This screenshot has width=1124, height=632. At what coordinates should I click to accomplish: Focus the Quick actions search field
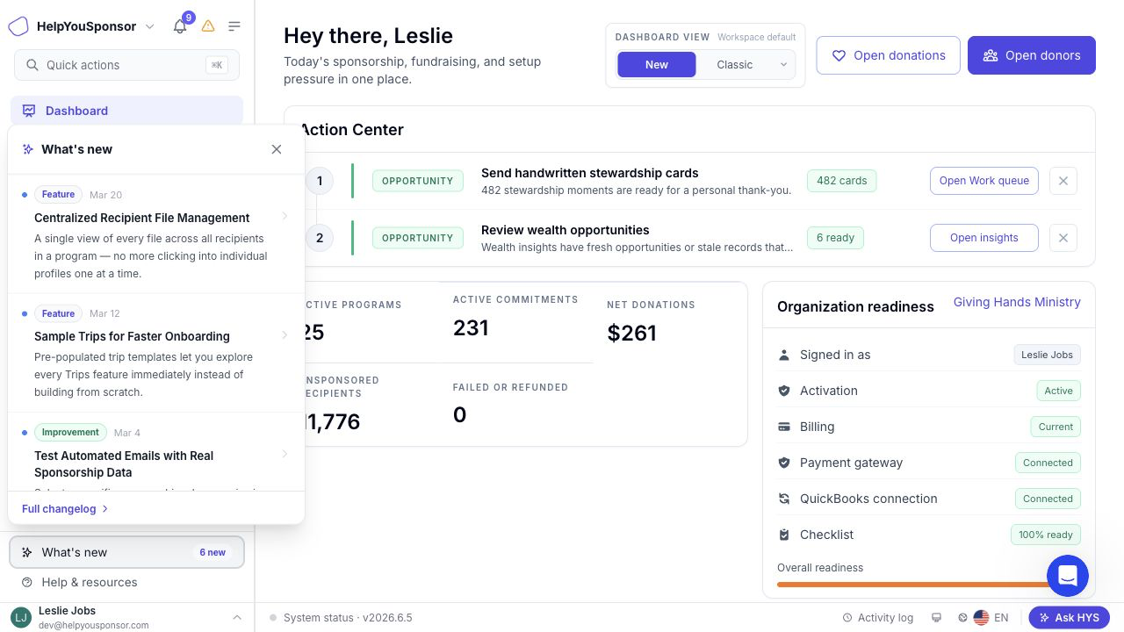click(x=126, y=65)
